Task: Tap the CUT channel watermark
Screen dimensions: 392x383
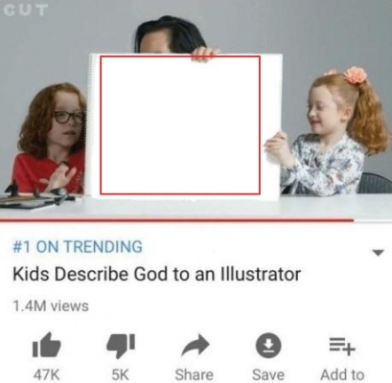Action: (26, 11)
